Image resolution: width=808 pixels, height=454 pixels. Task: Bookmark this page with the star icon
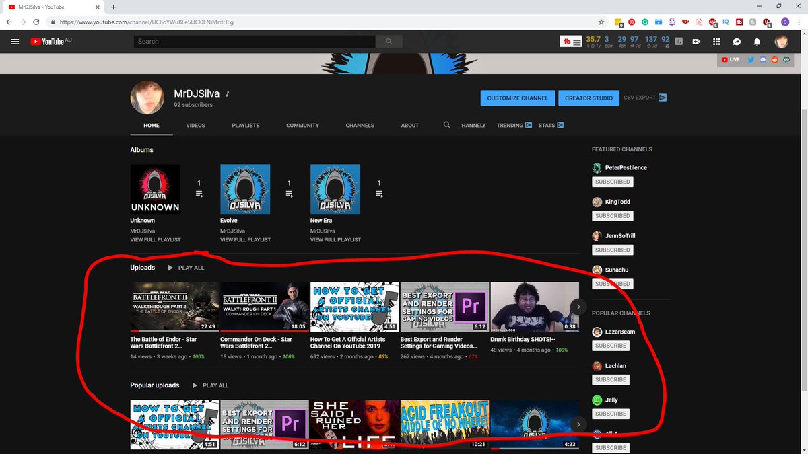point(601,22)
